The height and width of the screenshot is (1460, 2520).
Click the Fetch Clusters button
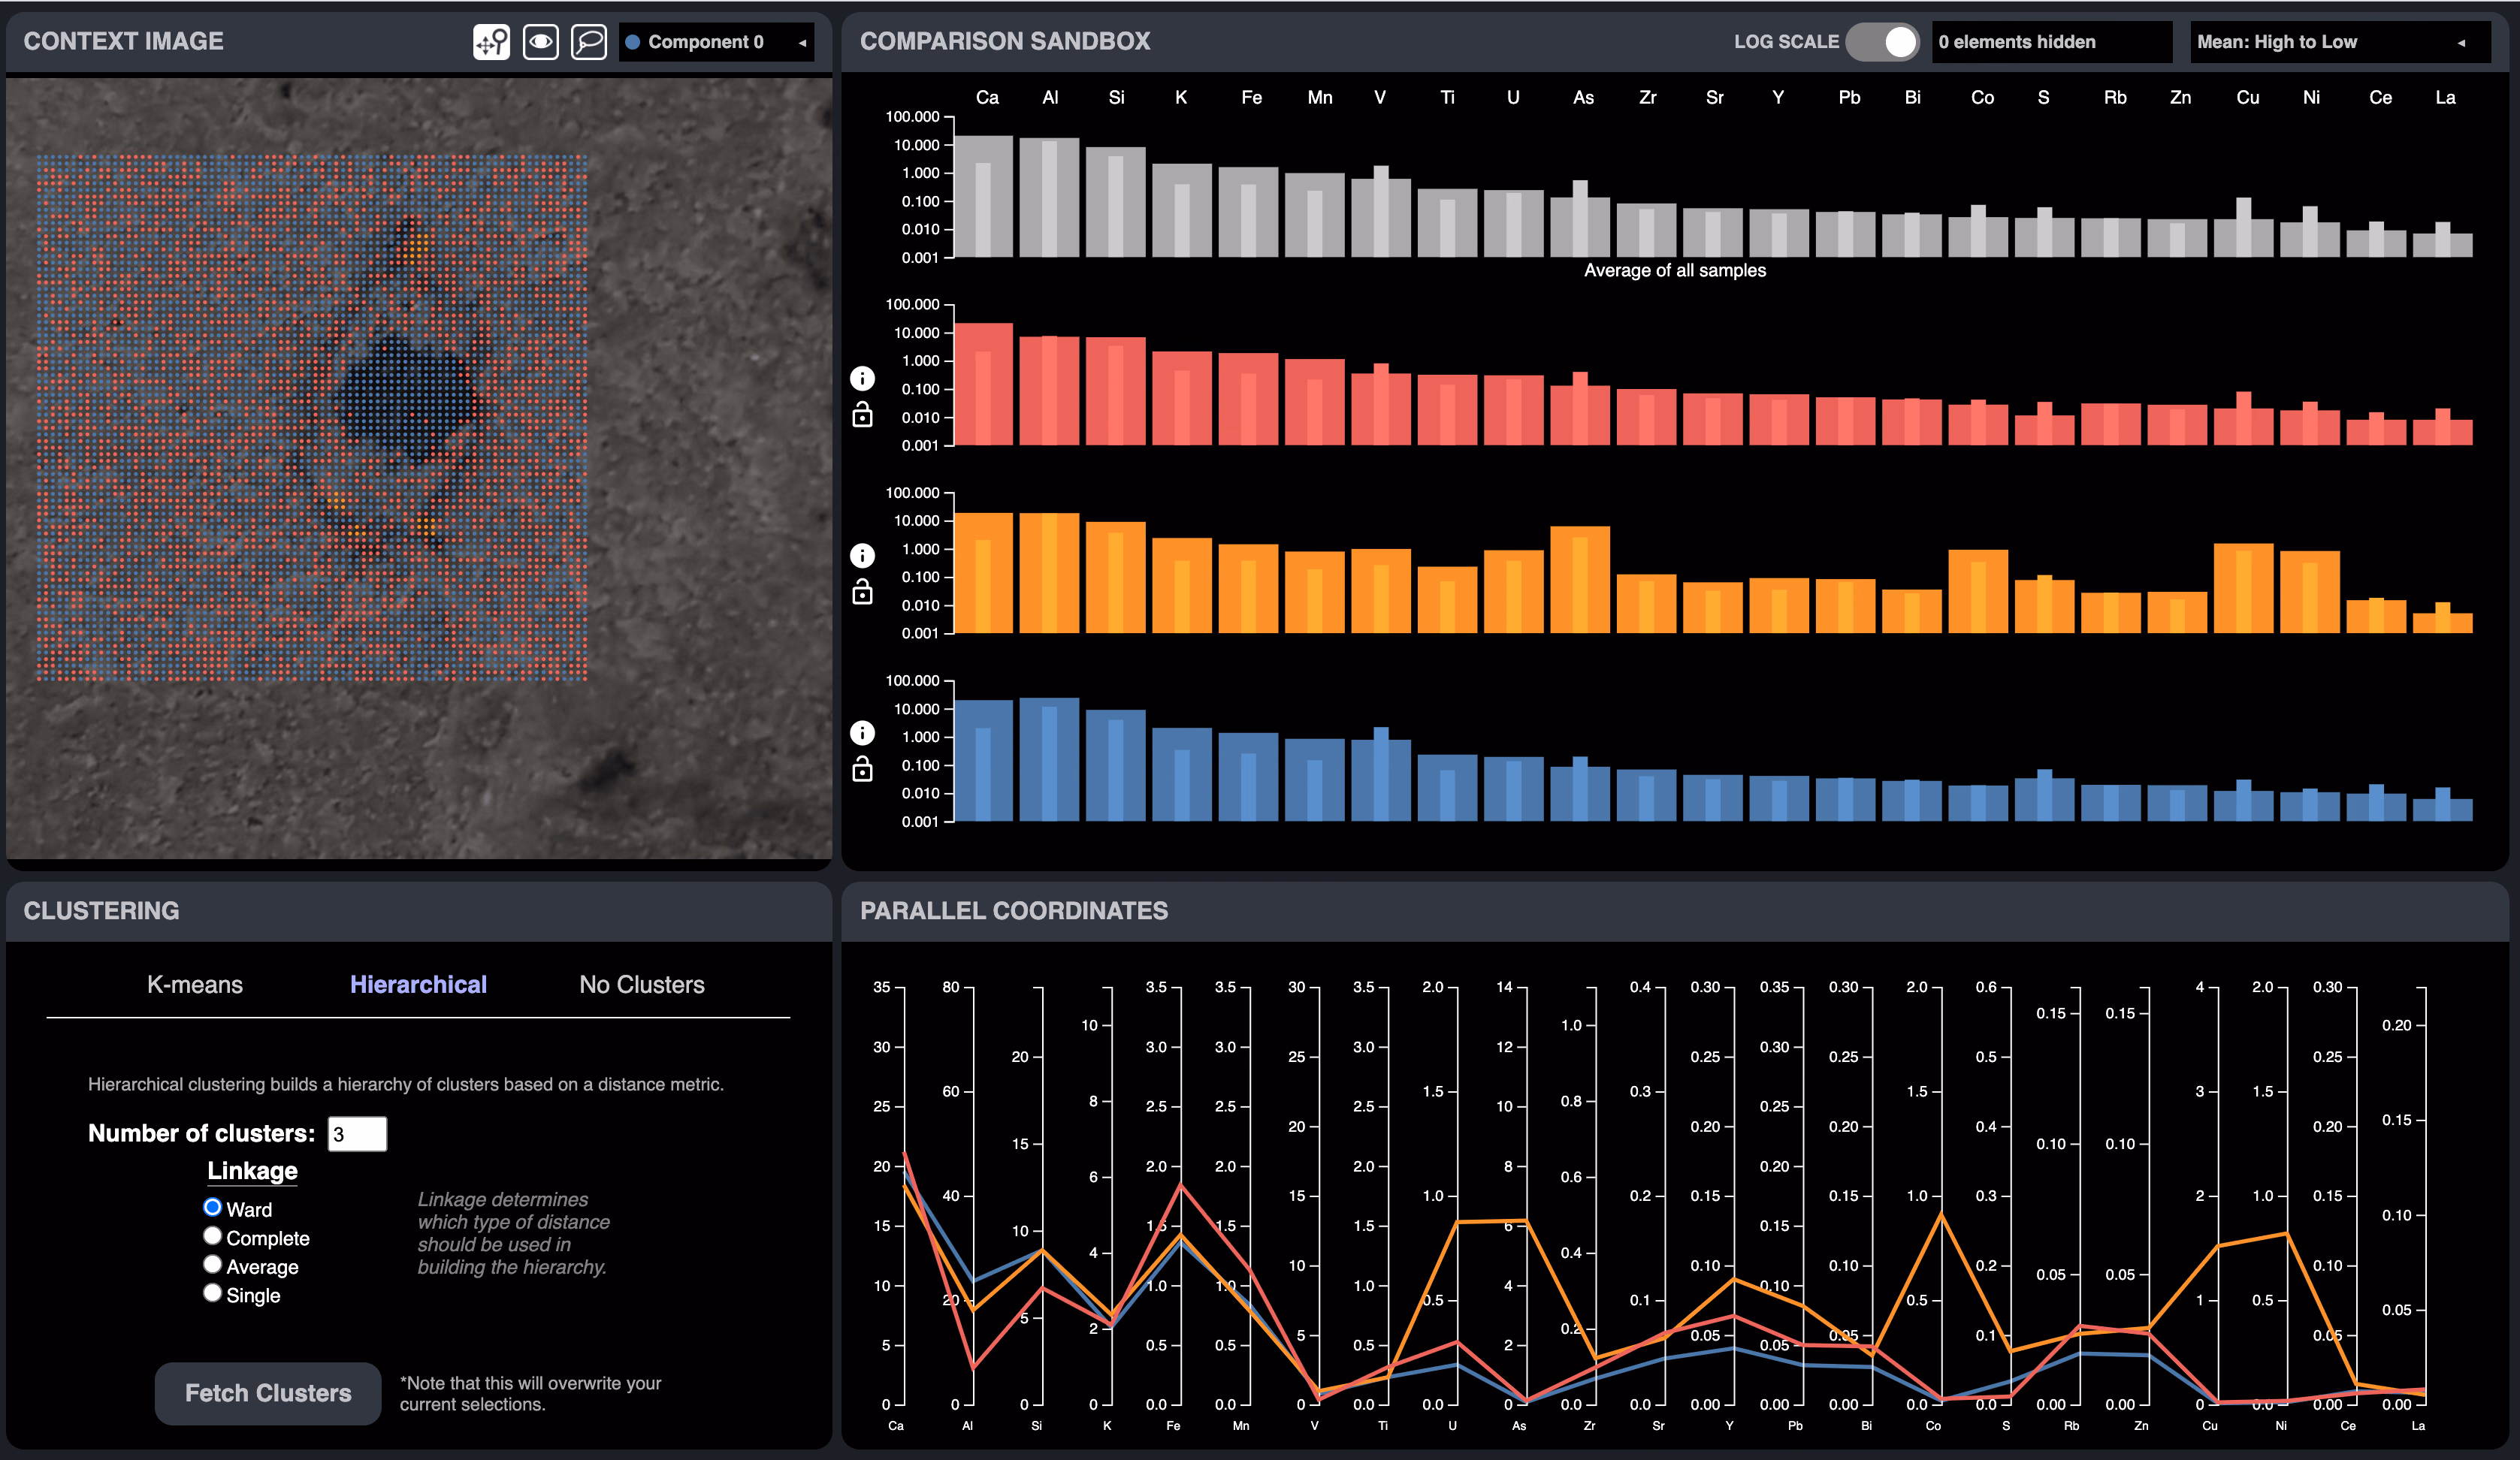click(268, 1393)
